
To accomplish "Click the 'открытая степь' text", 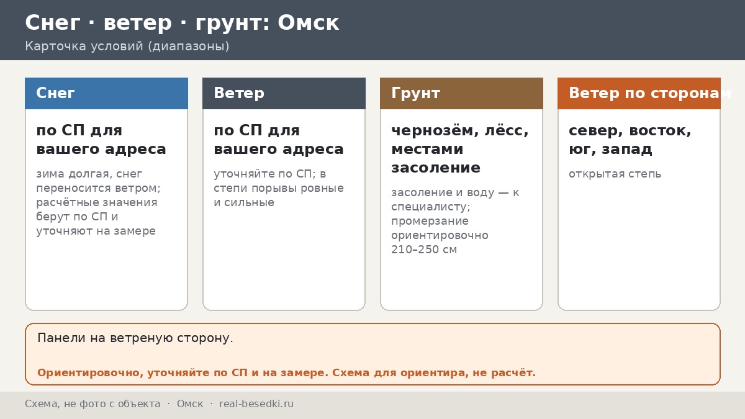I will click(x=615, y=174).
